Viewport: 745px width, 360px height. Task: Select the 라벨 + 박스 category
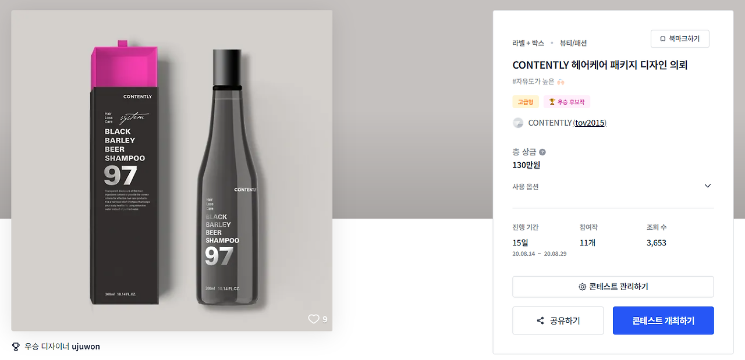528,43
